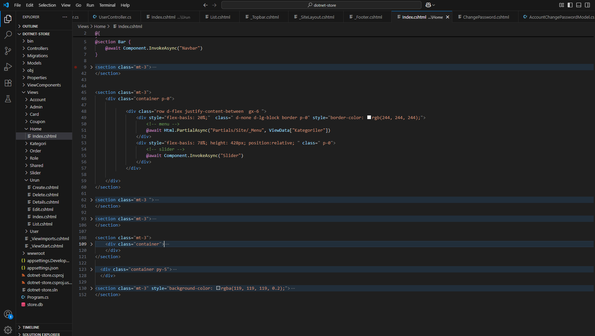This screenshot has height=336, width=595.
Task: Expand folded section at line 9
Action: tap(91, 67)
